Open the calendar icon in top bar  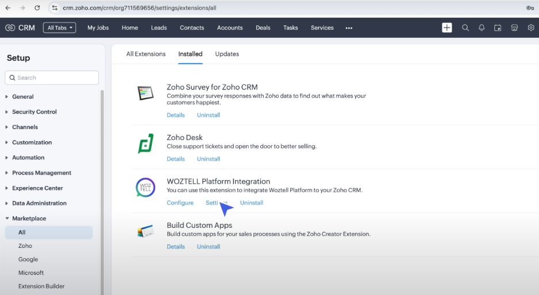tap(498, 28)
